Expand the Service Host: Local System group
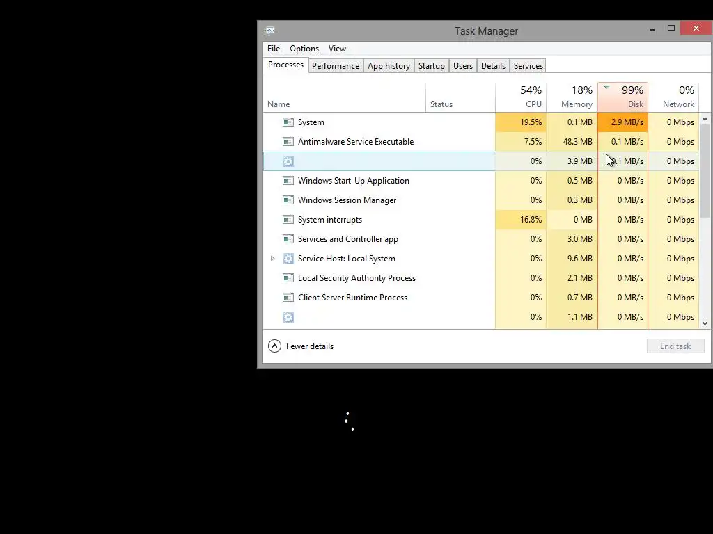713x534 pixels. tap(272, 259)
